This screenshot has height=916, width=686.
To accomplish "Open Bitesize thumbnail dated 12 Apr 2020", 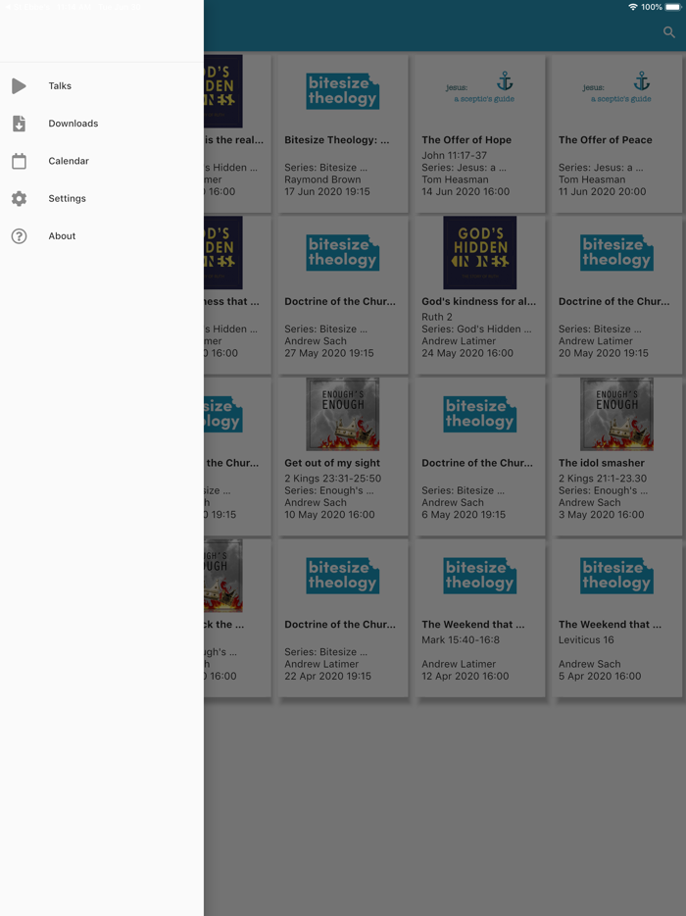I will point(480,576).
